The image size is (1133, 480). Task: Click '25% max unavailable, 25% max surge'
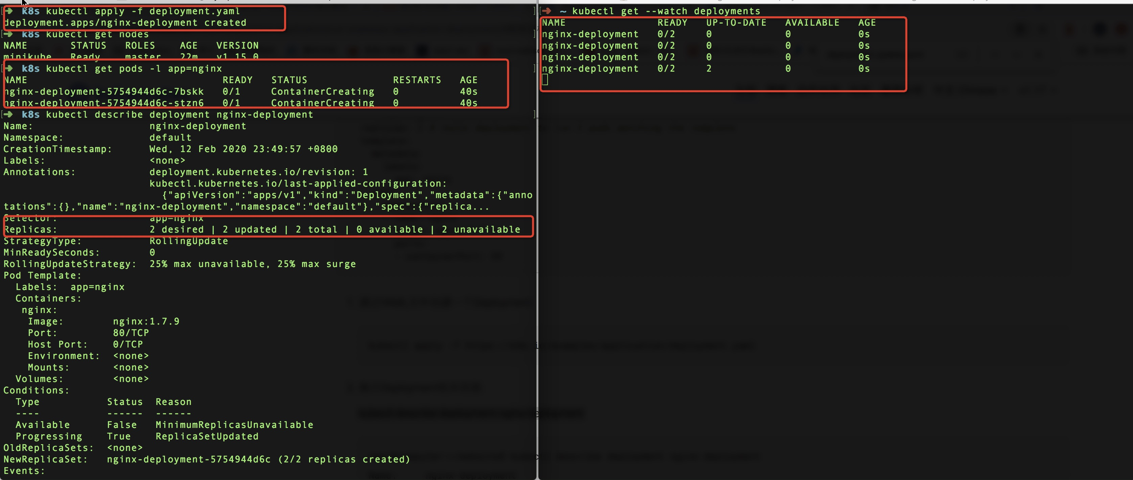(252, 264)
